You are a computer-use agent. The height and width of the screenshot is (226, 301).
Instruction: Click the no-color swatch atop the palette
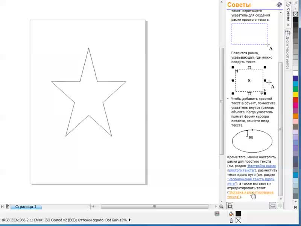(296, 14)
